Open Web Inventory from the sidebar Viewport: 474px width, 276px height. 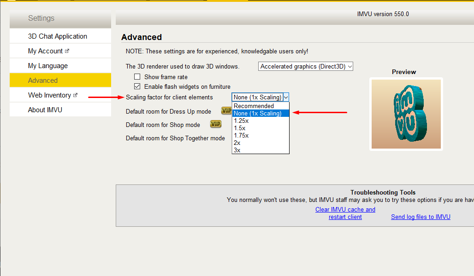point(60,95)
